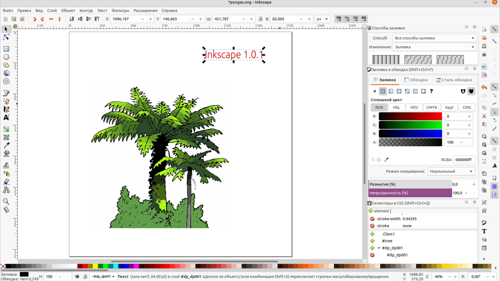The image size is (500, 281).
Task: Open the Фильтры menu
Action: [x=120, y=11]
